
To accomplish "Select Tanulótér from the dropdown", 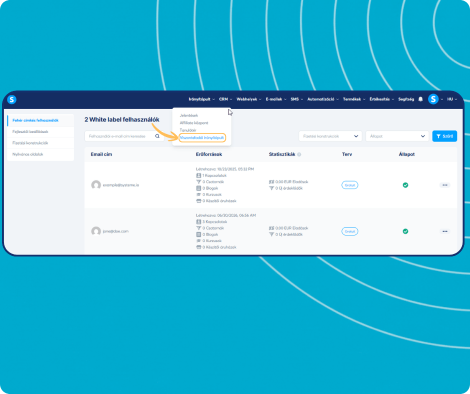I will [x=188, y=130].
